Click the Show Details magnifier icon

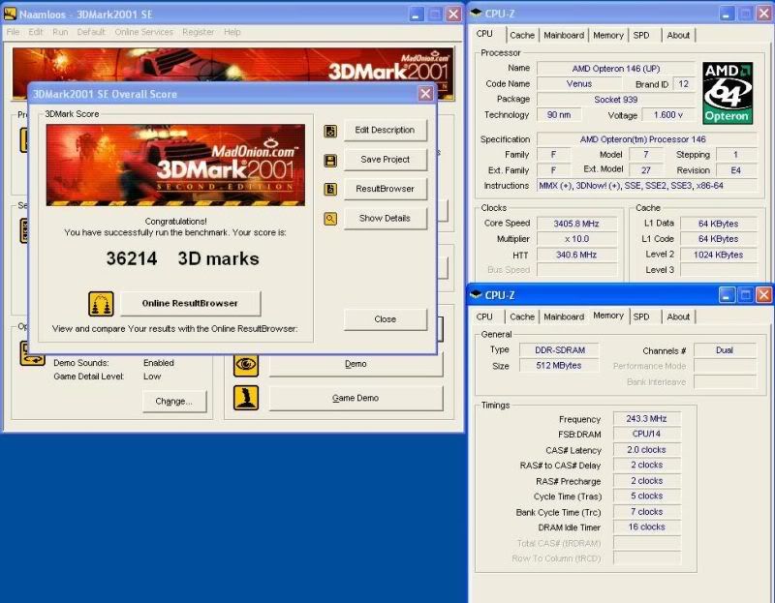[x=330, y=219]
